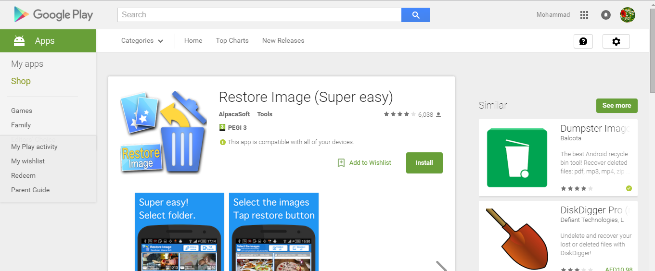Click the Google Play logo

tap(53, 15)
